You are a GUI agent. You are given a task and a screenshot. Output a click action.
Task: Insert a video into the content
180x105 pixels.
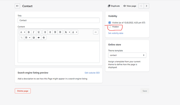click(39, 38)
